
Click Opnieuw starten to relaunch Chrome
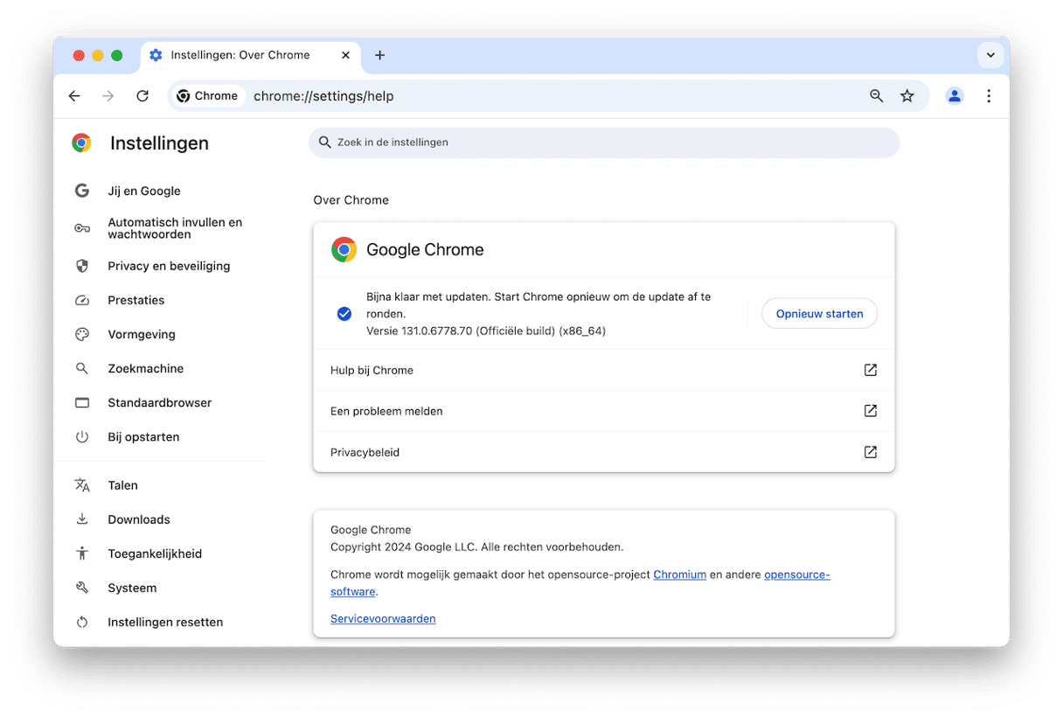819,314
